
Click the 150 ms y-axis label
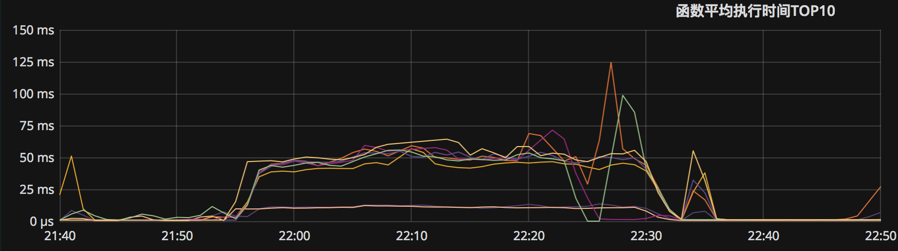(33, 30)
